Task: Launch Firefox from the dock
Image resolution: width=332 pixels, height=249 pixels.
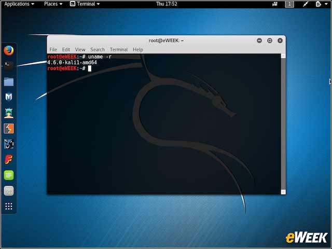Action: click(9, 51)
